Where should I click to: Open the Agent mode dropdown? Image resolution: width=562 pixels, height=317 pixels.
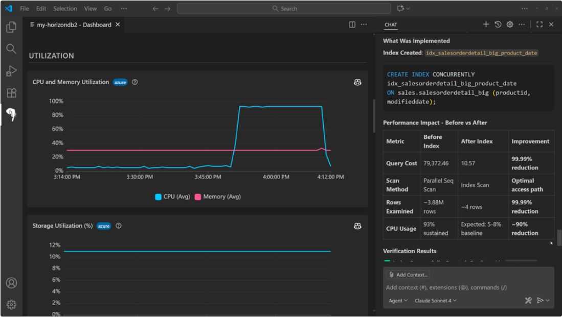click(x=398, y=301)
